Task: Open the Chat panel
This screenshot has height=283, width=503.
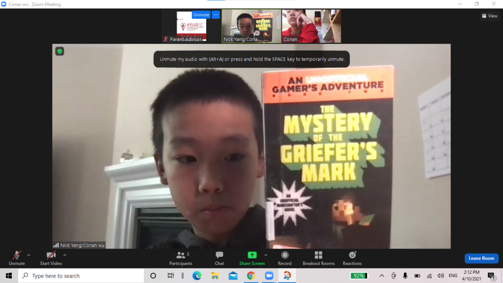Action: tap(220, 258)
